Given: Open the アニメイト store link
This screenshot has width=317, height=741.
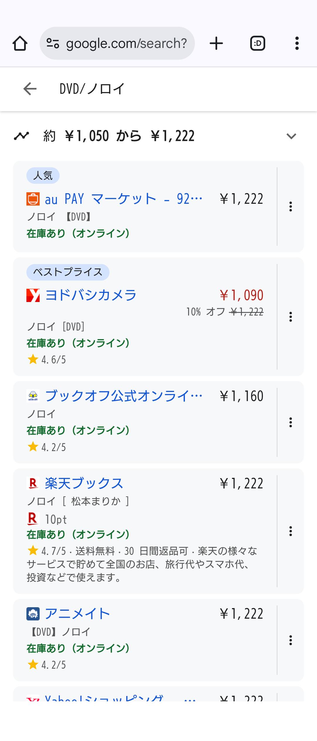Looking at the screenshot, I should [77, 614].
